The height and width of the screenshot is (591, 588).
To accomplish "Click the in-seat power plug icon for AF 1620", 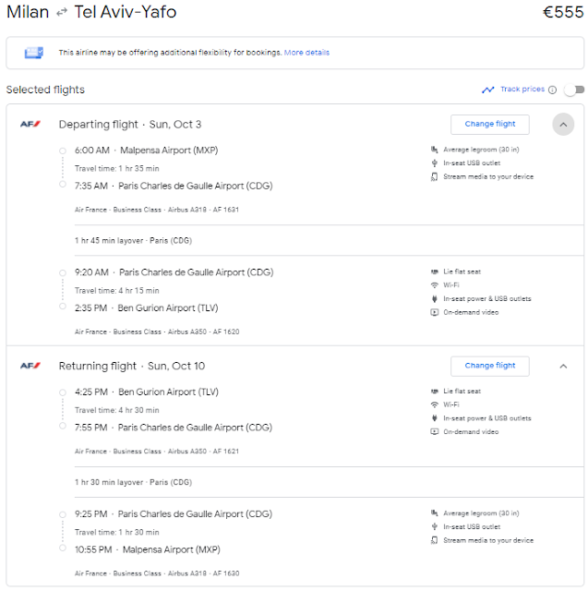I will tap(435, 299).
